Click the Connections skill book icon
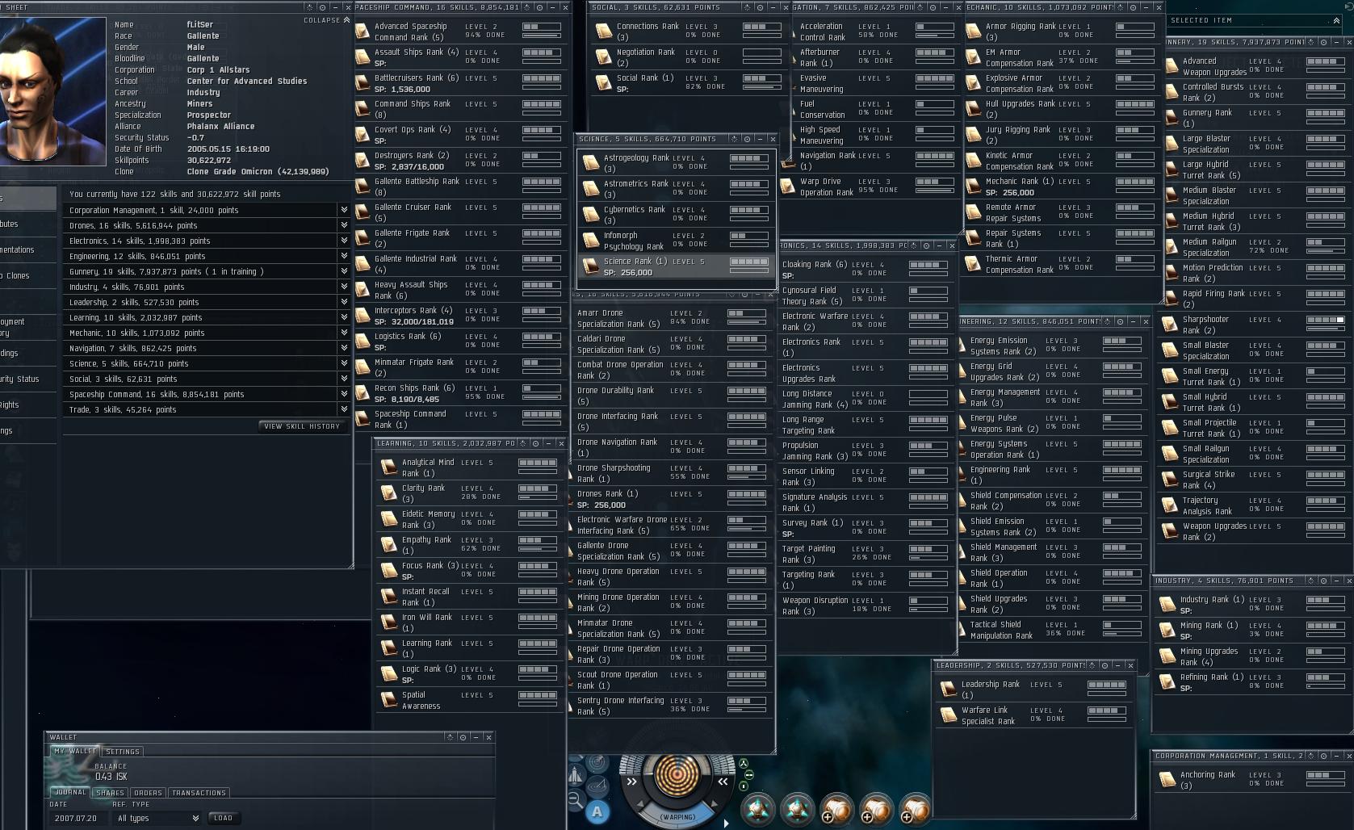 (x=603, y=31)
